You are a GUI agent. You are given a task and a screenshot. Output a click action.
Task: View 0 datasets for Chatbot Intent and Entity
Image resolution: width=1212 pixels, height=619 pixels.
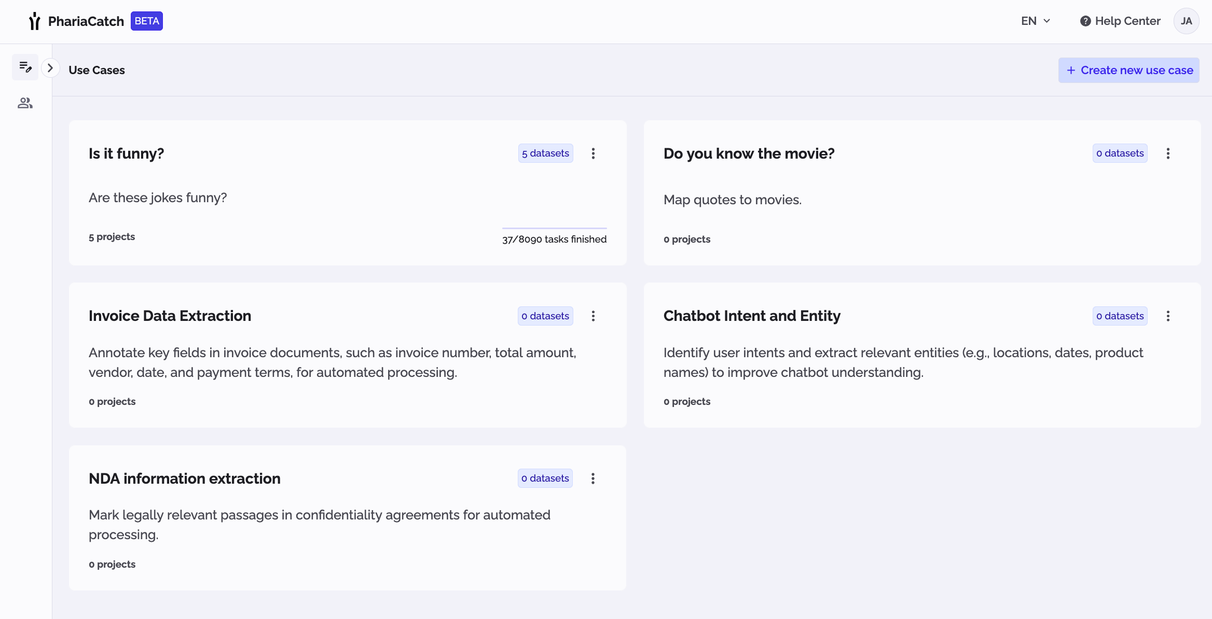[x=1120, y=316]
